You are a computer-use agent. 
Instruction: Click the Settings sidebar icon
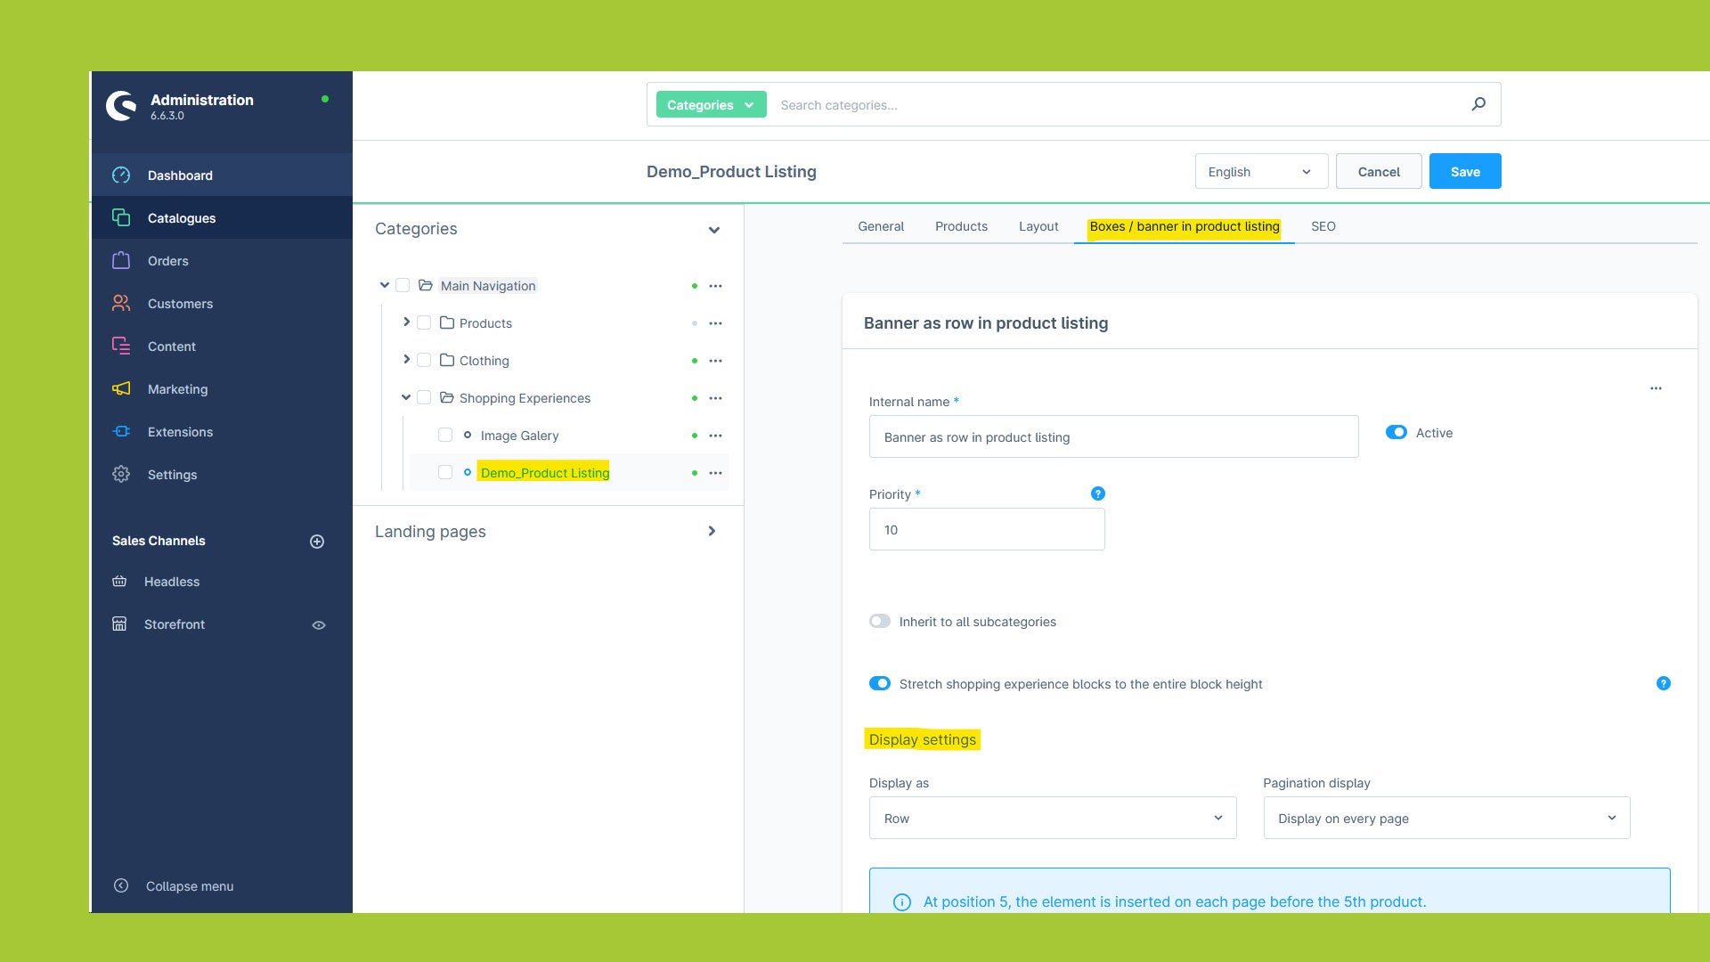pos(120,475)
